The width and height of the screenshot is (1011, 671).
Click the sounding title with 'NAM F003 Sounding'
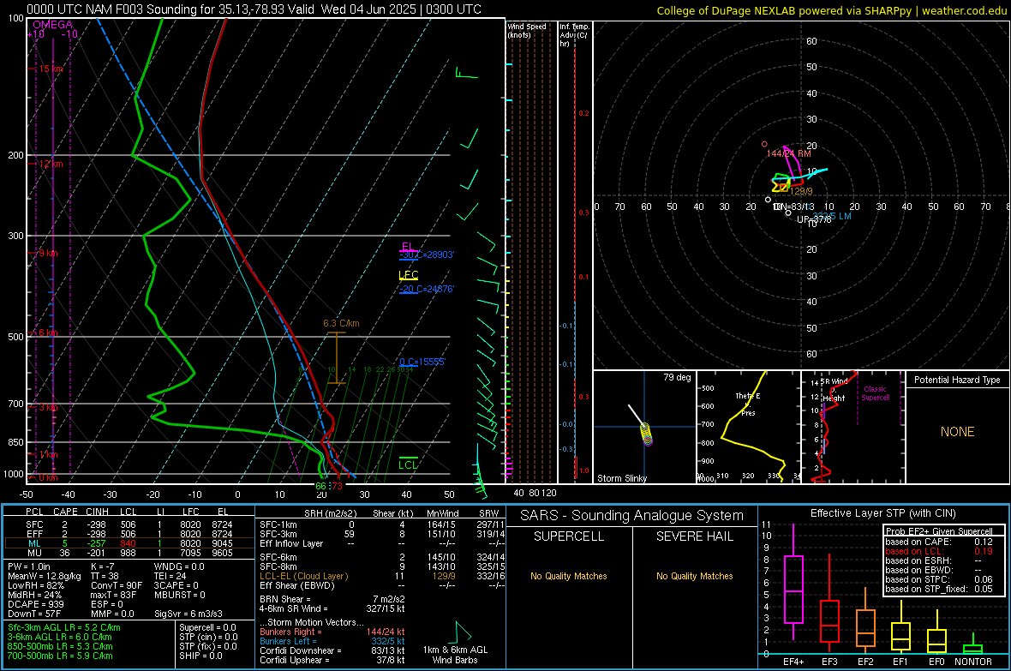254,9
